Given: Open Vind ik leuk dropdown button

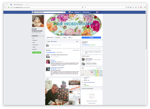Looking at the screenshot, I should pyautogui.click(x=50, y=38).
